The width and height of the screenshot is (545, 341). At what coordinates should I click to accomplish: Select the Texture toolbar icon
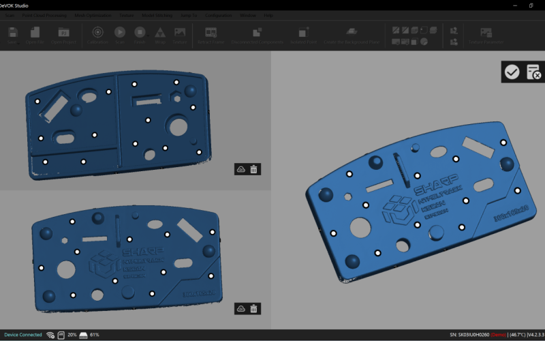coord(180,32)
